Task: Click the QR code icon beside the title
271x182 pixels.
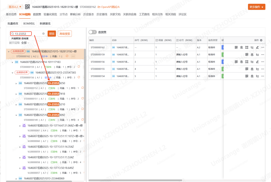Action: click(27, 7)
